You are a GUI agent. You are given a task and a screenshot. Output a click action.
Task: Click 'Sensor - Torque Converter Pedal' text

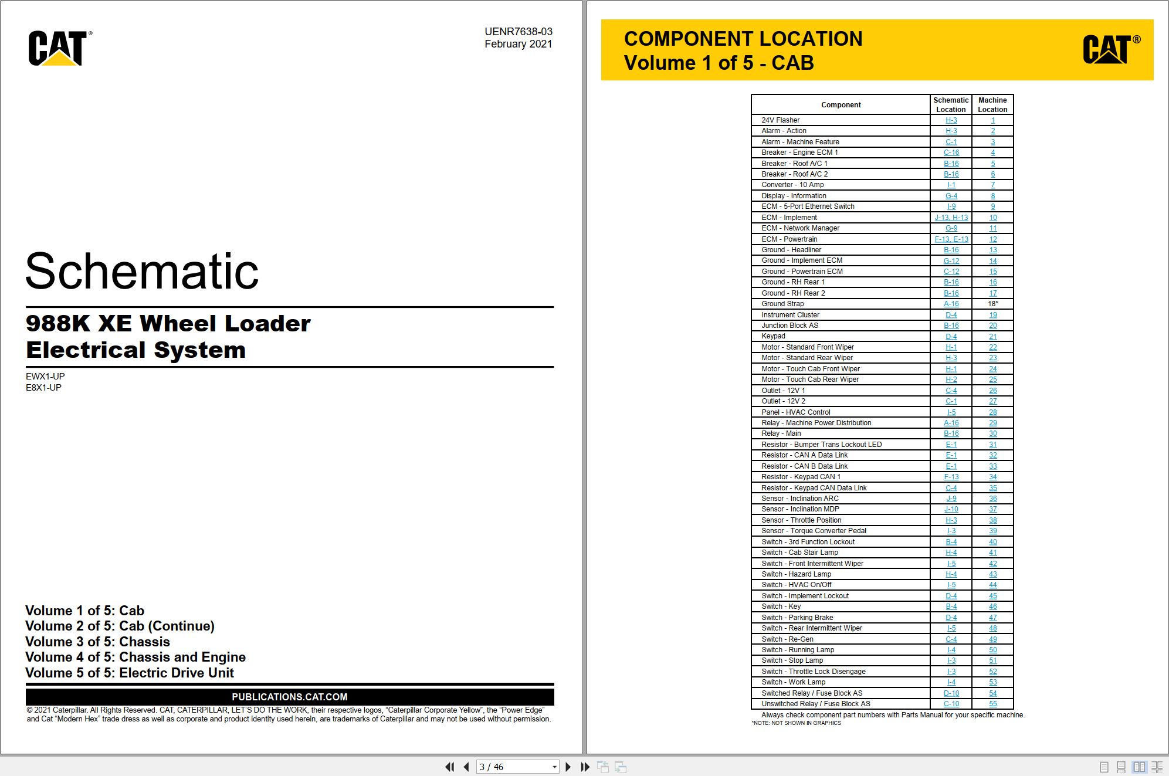pyautogui.click(x=814, y=531)
